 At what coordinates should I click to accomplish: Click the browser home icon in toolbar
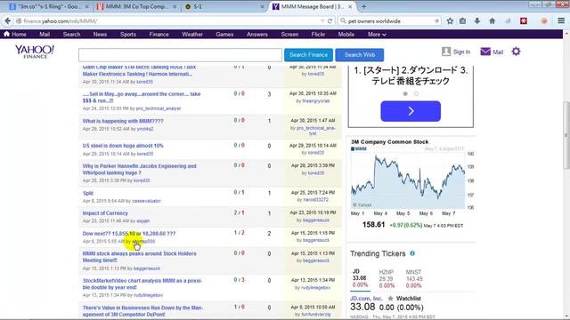click(493, 21)
